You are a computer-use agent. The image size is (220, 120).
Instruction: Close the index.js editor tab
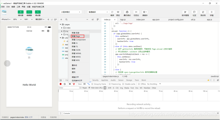[x=115, y=20]
